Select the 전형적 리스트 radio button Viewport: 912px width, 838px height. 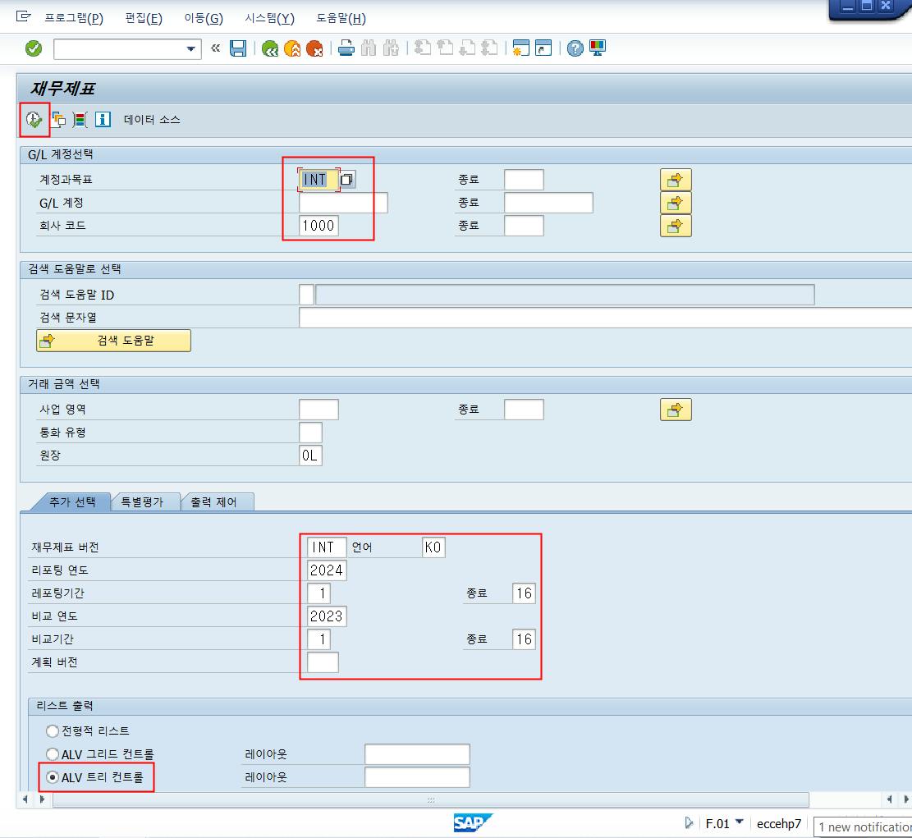[53, 731]
